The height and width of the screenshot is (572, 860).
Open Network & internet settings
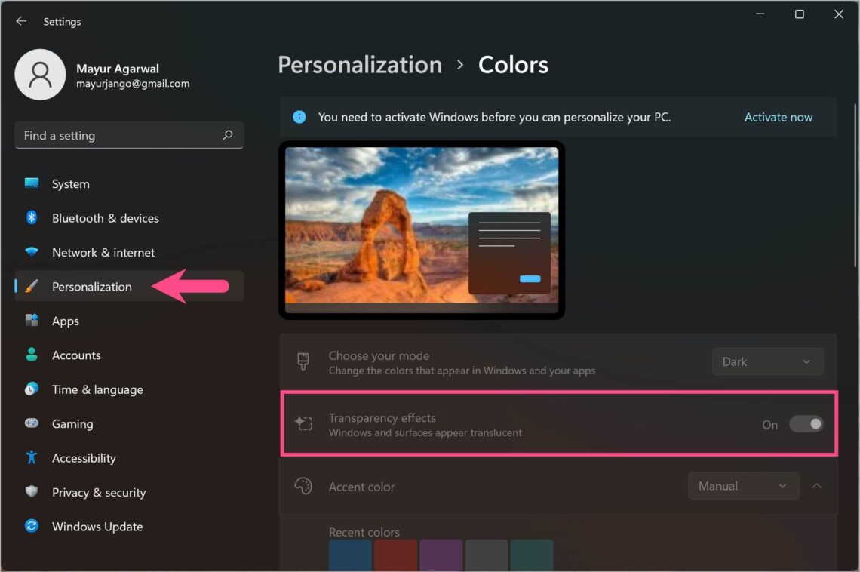click(x=103, y=252)
